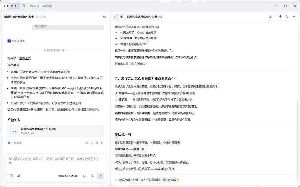Open the 帮助 menu
Screen dimensions: 300x187
click(47, 6)
